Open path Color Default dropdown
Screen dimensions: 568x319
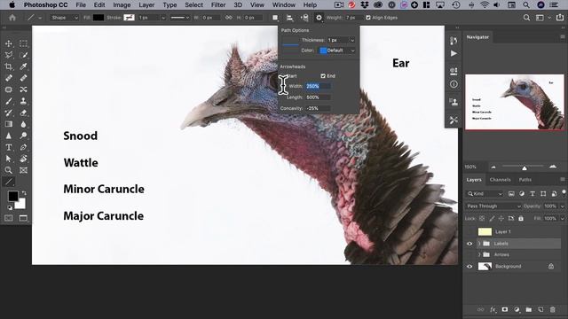tap(337, 51)
